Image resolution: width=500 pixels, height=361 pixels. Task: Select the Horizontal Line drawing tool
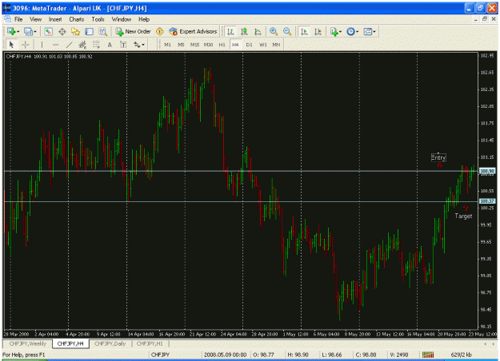coord(55,45)
